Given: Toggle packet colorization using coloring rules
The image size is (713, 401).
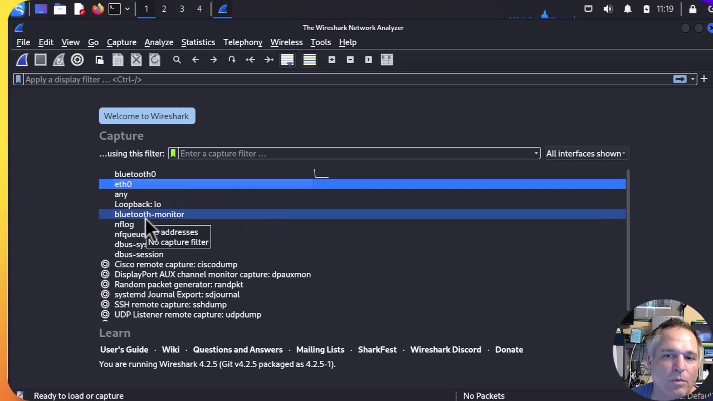Looking at the screenshot, I should point(309,60).
